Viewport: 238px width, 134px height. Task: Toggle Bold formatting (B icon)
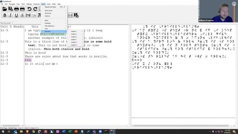[x=5, y=15]
